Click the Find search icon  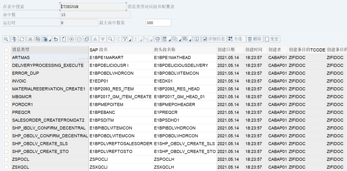110,39
